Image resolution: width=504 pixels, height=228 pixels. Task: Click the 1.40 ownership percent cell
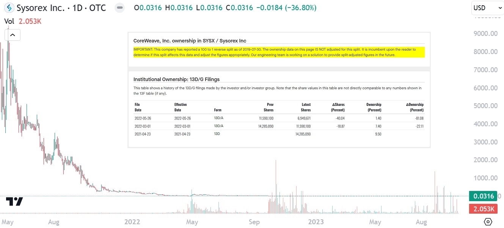tap(378, 118)
